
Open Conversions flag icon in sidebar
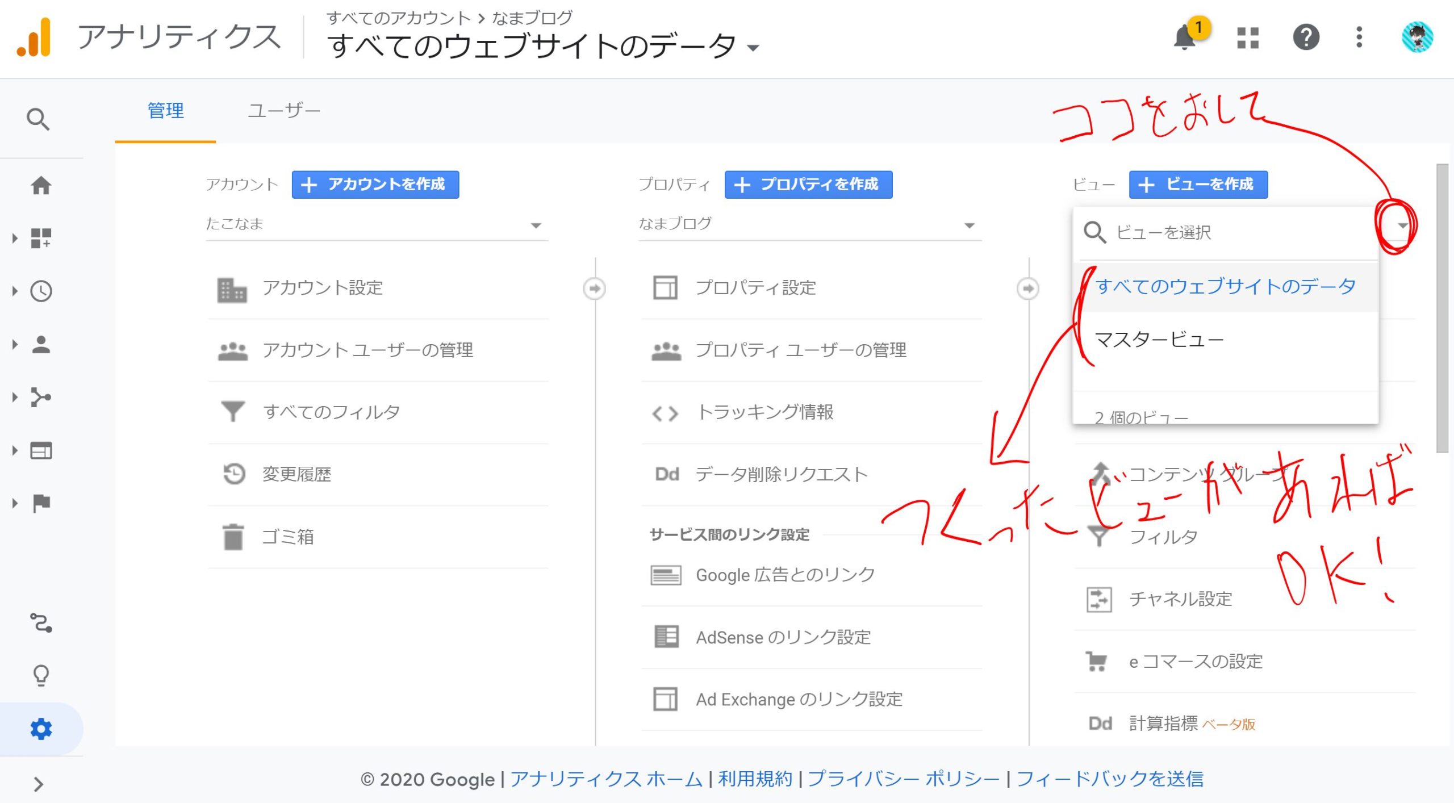[x=41, y=503]
